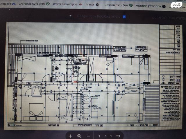186x139 pixels.
Task: Click the current page number field
Action: [100, 136]
